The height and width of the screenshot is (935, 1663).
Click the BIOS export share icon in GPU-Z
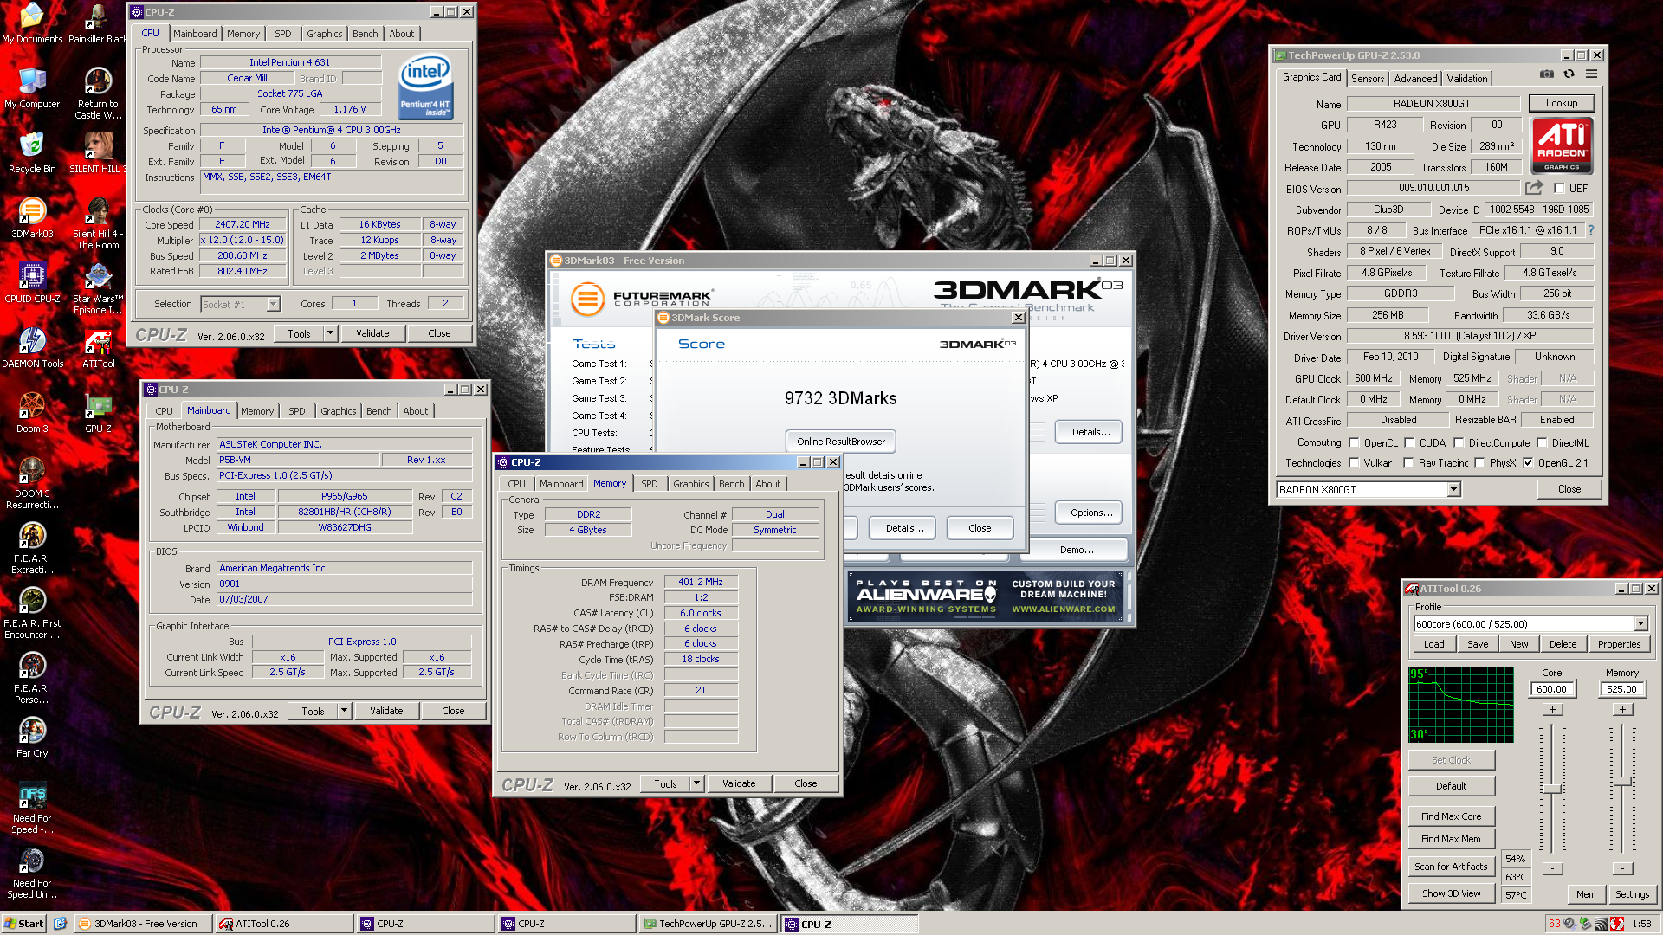pyautogui.click(x=1534, y=188)
